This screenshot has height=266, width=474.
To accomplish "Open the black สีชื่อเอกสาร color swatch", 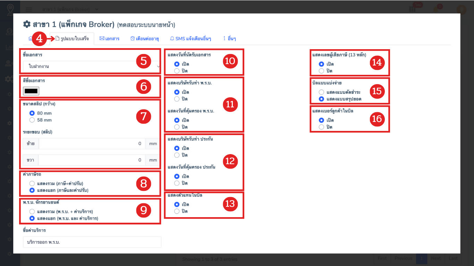I will [x=31, y=91].
